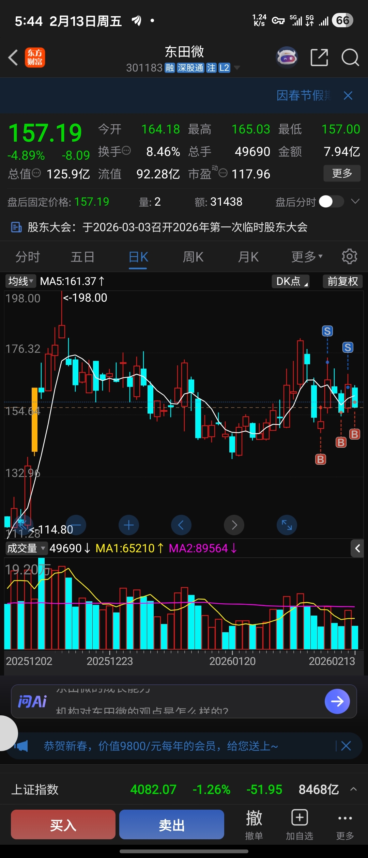368x858 pixels.
Task: Tap 换手 info icon
Action: 126,150
